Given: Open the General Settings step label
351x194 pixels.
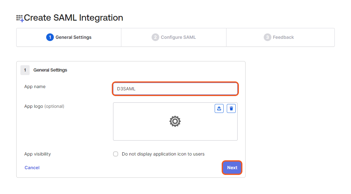Looking at the screenshot, I should (x=73, y=37).
